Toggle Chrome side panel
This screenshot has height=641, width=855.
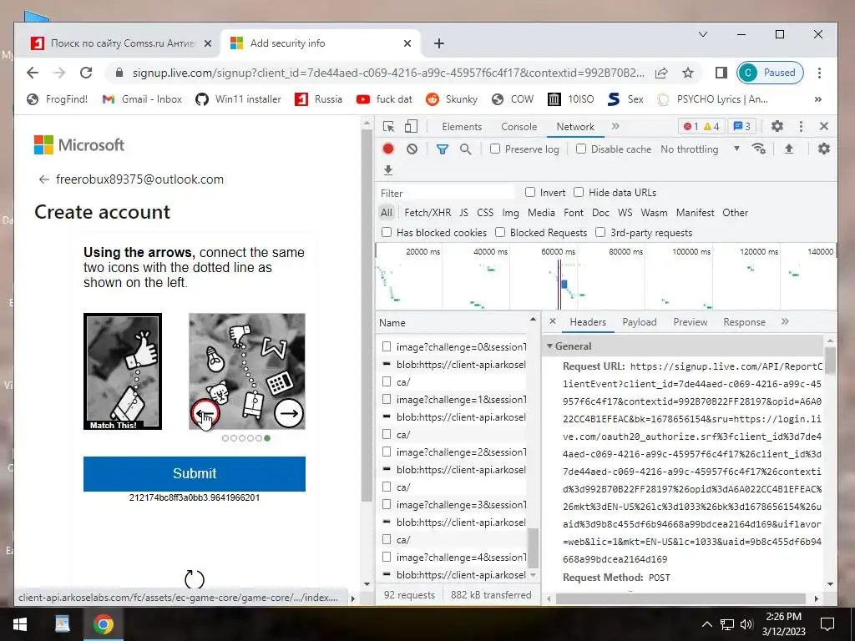coord(721,73)
